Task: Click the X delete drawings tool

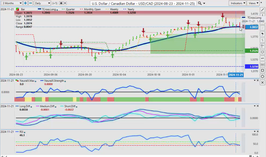Action: (x=263, y=83)
